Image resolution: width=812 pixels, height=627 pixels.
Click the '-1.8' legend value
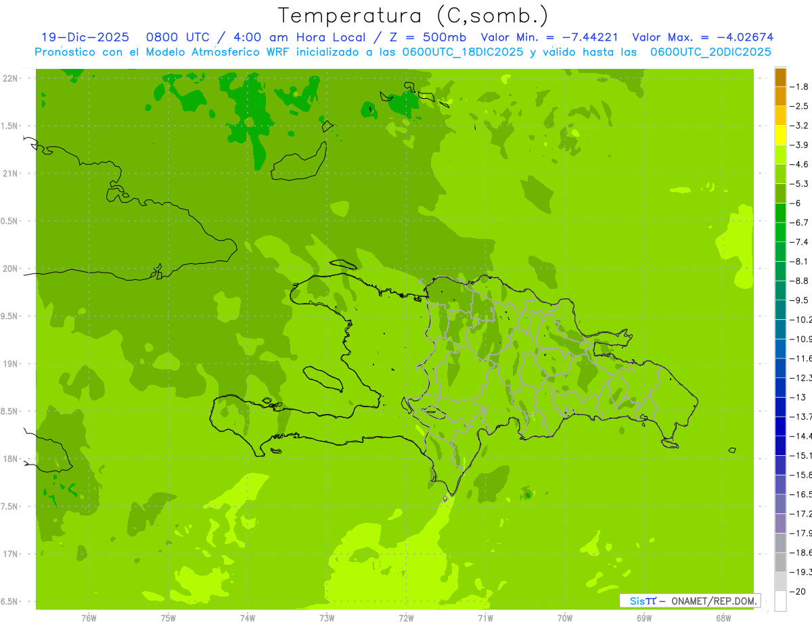pos(799,87)
